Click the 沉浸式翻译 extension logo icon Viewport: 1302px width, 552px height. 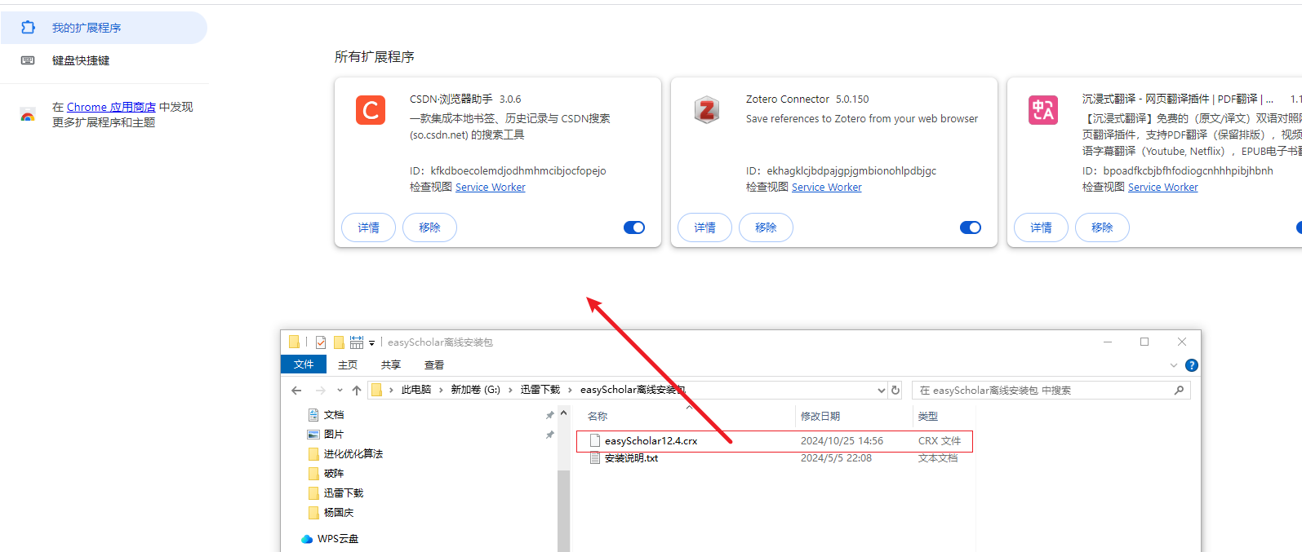pyautogui.click(x=1043, y=110)
